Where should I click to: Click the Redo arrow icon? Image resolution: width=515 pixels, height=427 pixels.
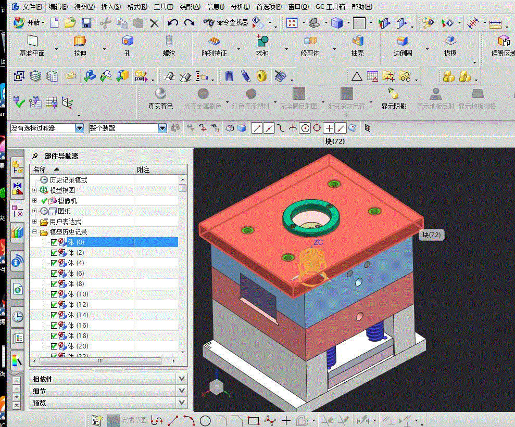click(189, 23)
